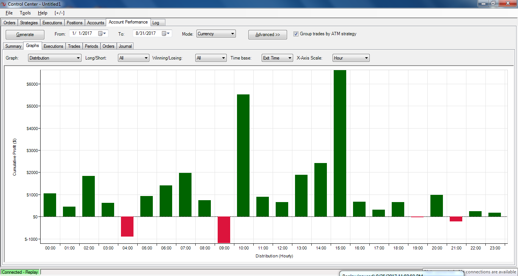This screenshot has width=518, height=276.
Task: Click the Connected - Replay status indicator
Action: (x=20, y=272)
